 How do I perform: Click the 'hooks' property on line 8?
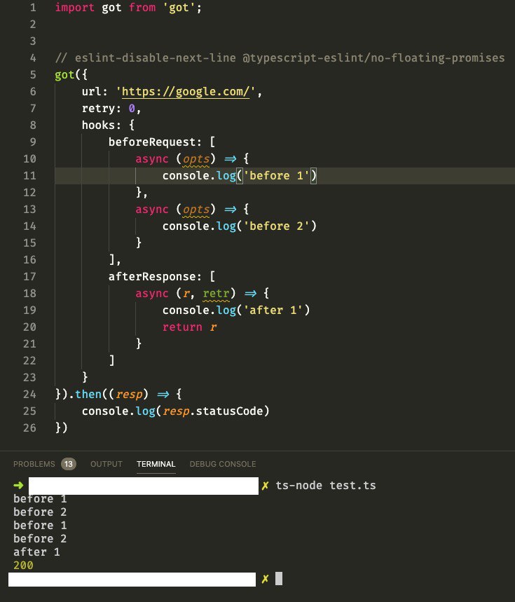(x=98, y=125)
